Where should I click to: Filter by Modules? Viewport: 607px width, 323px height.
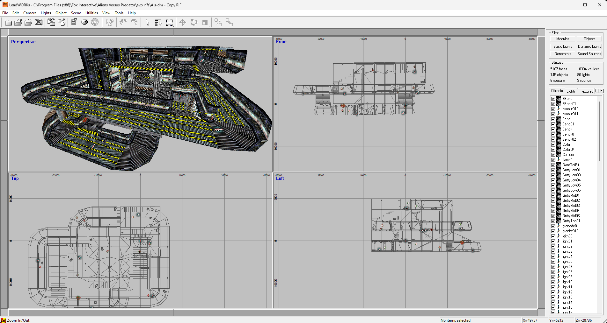[x=563, y=39]
